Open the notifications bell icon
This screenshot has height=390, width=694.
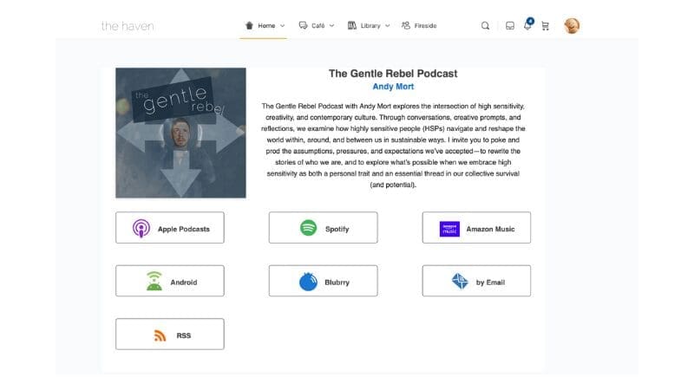point(527,26)
